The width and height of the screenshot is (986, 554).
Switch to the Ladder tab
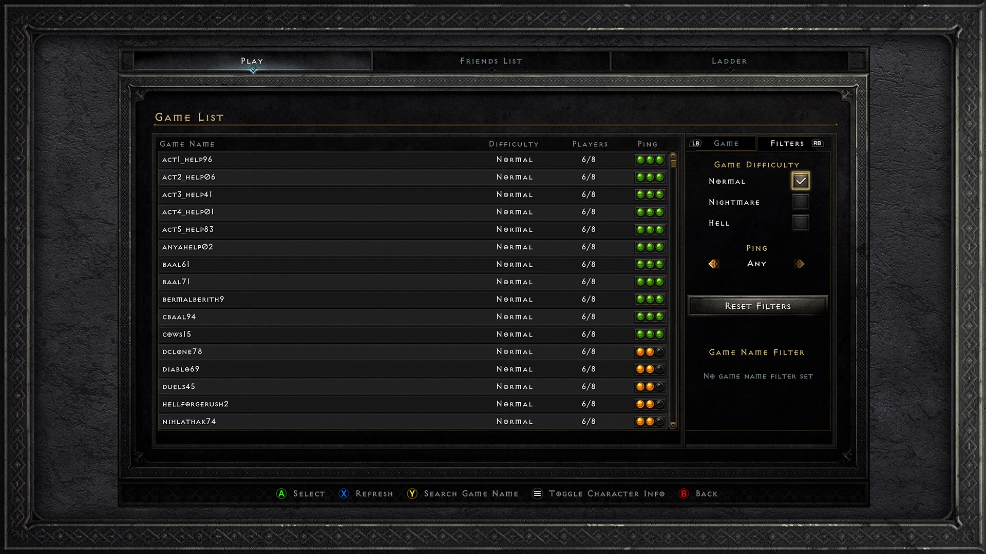click(x=731, y=60)
